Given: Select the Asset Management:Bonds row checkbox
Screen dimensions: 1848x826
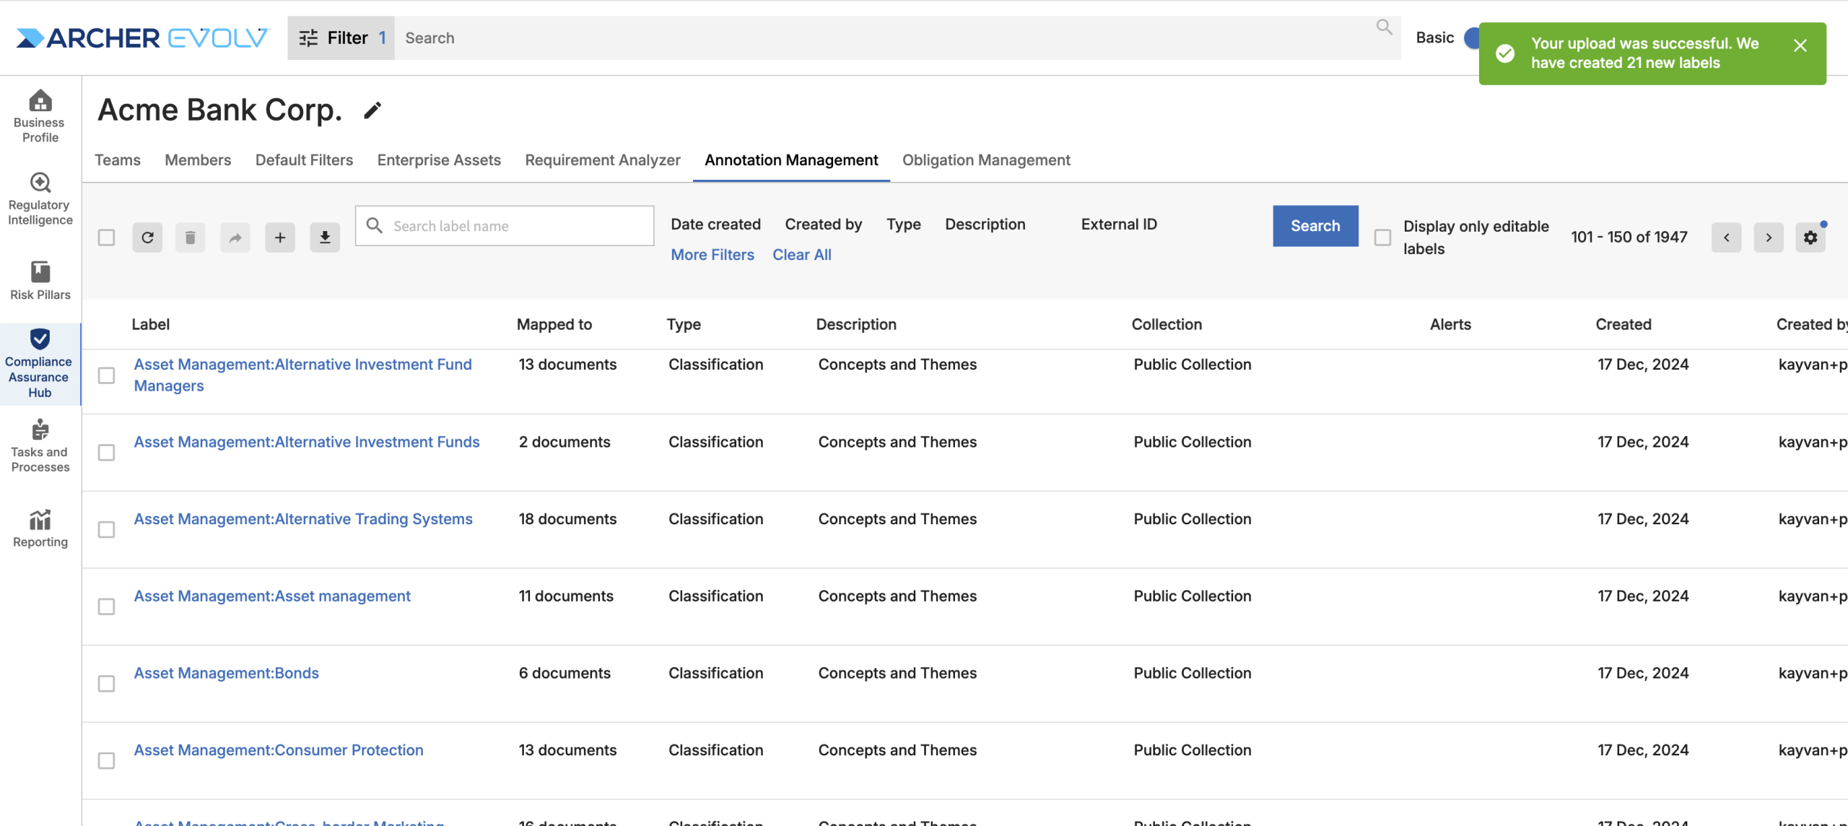Looking at the screenshot, I should (106, 683).
